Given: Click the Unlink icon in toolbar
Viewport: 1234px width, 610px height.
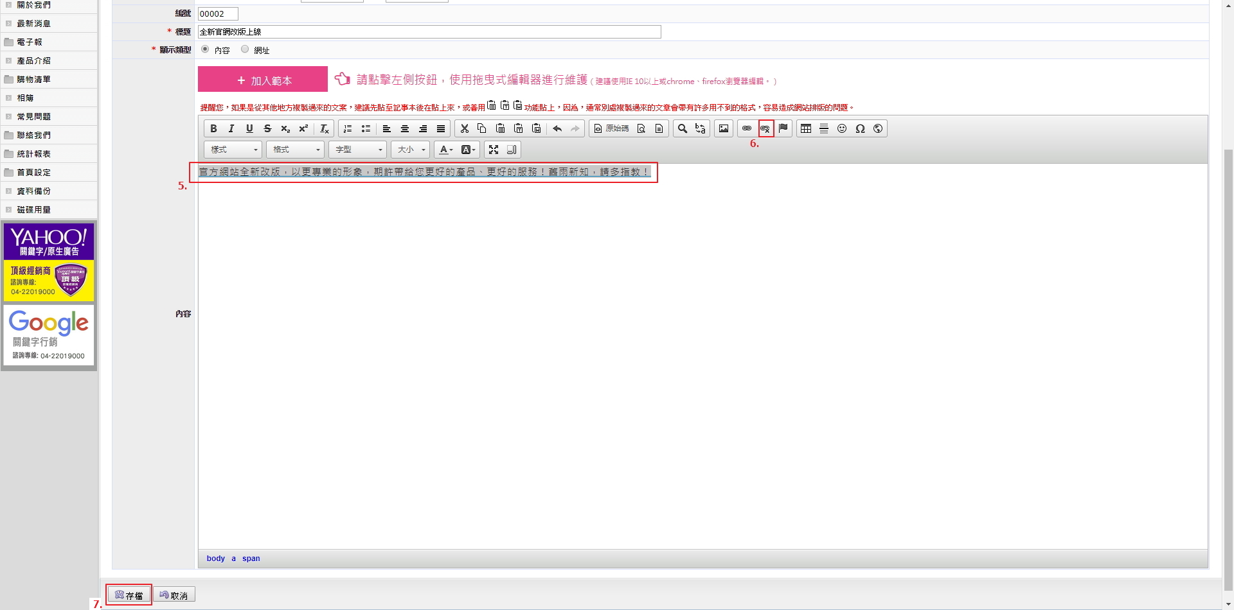Looking at the screenshot, I should (x=765, y=128).
